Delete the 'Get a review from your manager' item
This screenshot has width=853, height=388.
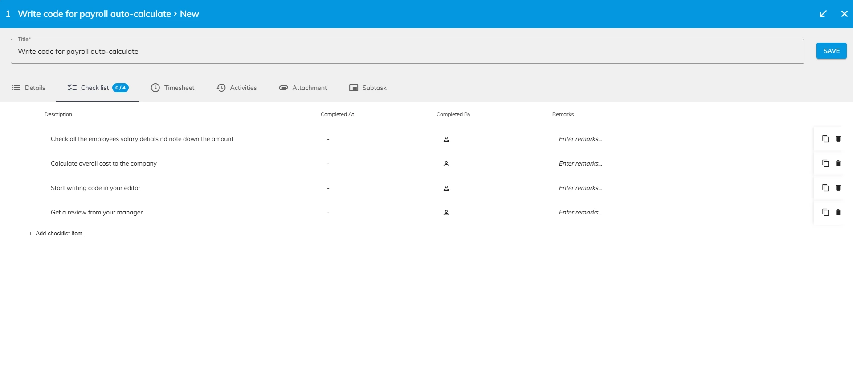tap(838, 212)
